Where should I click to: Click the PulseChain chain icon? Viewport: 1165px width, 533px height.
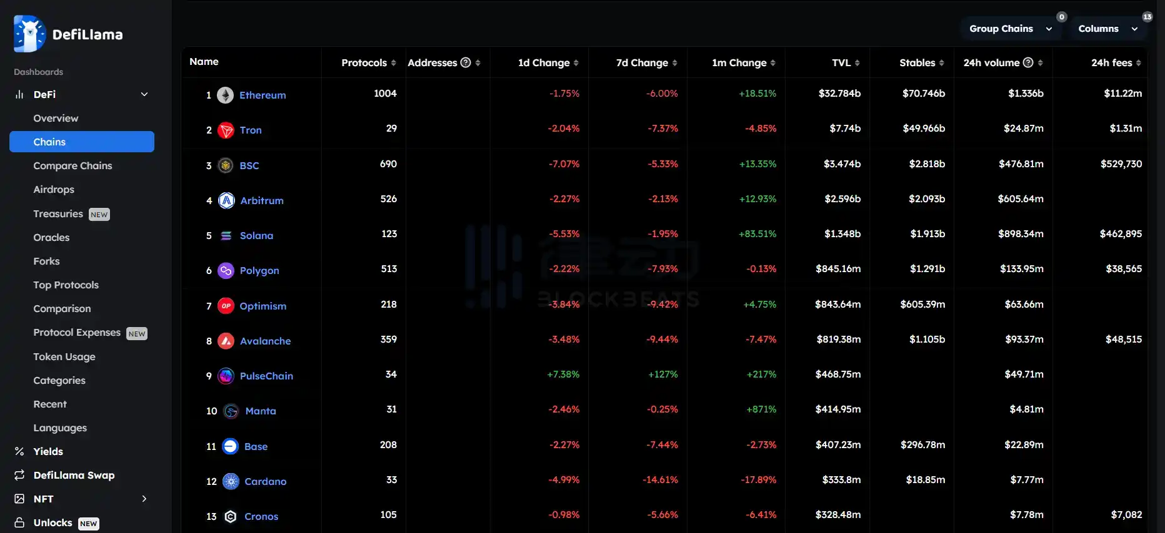tap(226, 376)
